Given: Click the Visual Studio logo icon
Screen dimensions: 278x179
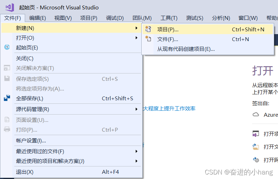Looking at the screenshot, I should 10,7.
